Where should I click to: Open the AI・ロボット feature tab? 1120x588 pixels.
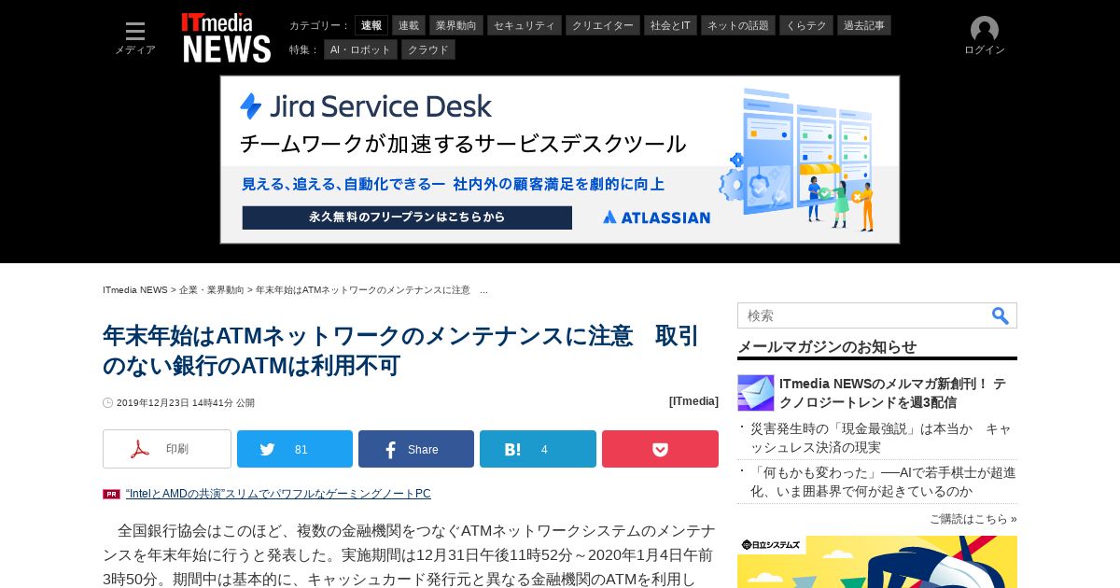tap(360, 49)
